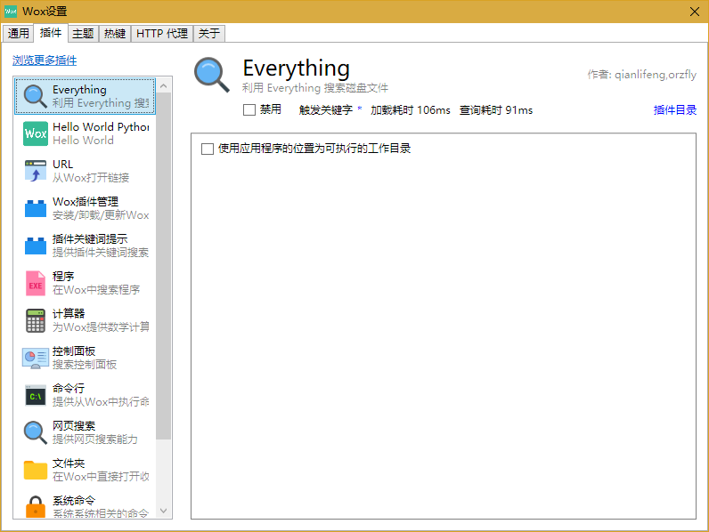Click the 作者: qianlifeng,orzfly text

pyautogui.click(x=641, y=75)
